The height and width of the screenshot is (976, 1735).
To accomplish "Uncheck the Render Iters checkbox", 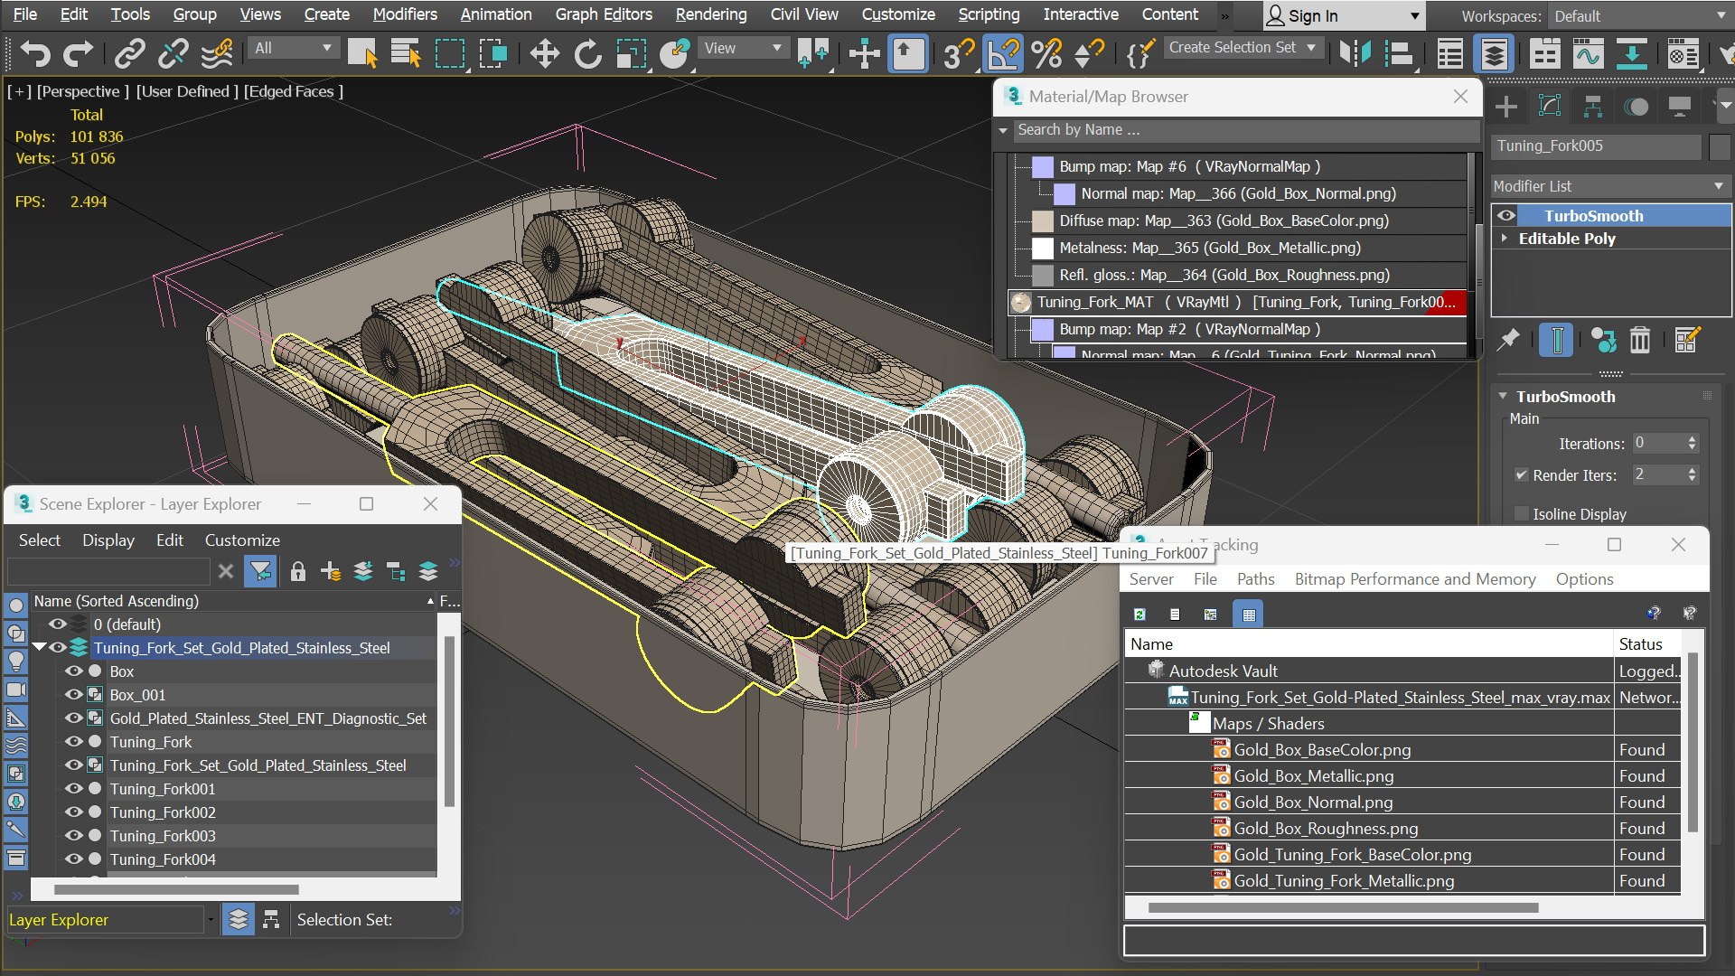I will pos(1521,474).
